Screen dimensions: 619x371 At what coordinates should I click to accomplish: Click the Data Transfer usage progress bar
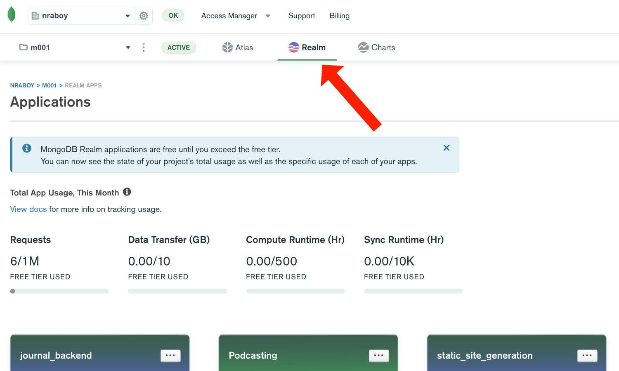177,291
